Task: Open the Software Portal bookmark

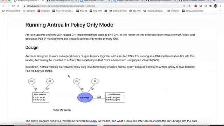Action: pyautogui.click(x=118, y=11)
